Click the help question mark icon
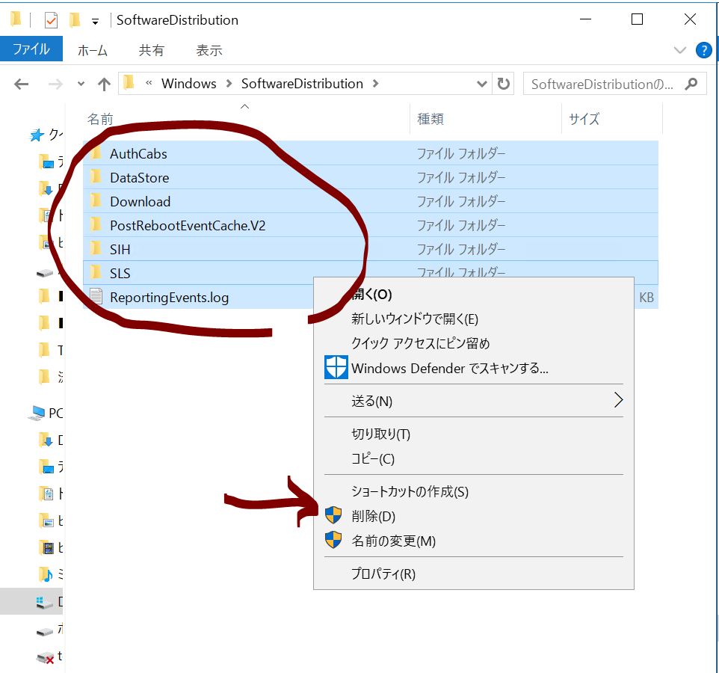Screen dimensions: 719x673 (703, 50)
